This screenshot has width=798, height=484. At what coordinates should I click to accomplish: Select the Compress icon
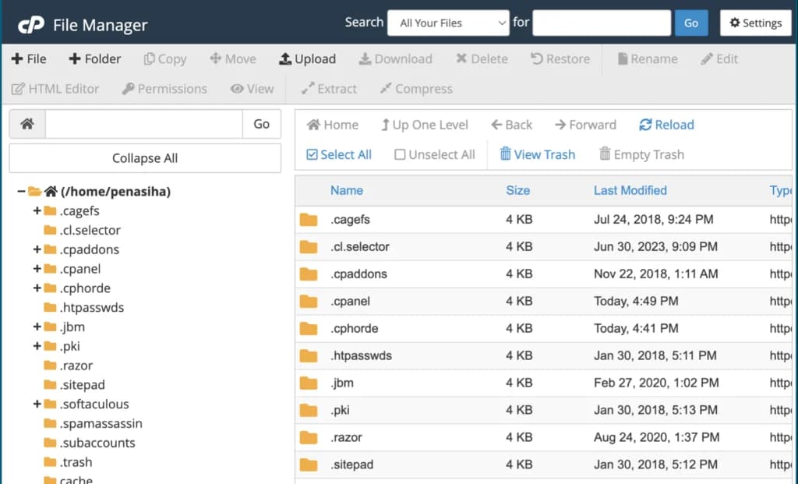[x=415, y=89]
